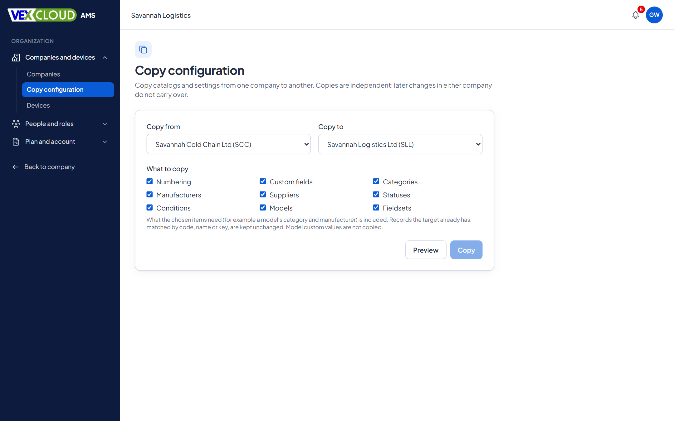Click the copy configuration page icon
This screenshot has height=421, width=674.
tap(143, 50)
